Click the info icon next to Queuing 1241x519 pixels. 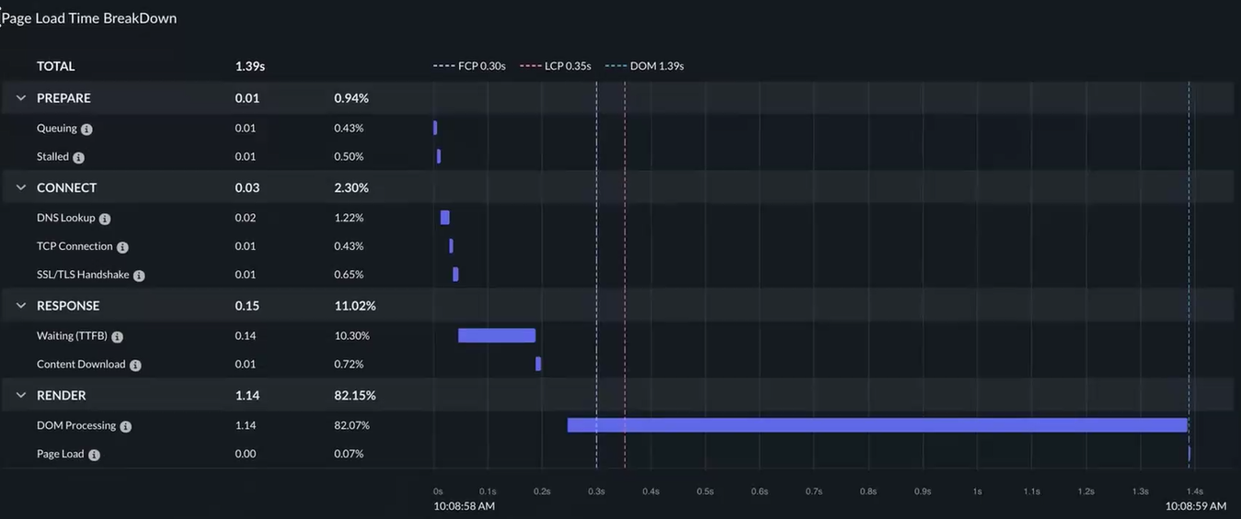click(x=86, y=130)
